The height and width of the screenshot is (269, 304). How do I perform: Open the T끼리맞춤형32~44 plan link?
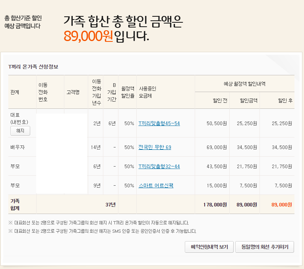[159, 166]
